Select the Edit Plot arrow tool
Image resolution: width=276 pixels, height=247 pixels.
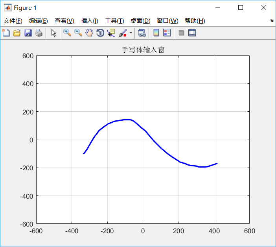53,33
